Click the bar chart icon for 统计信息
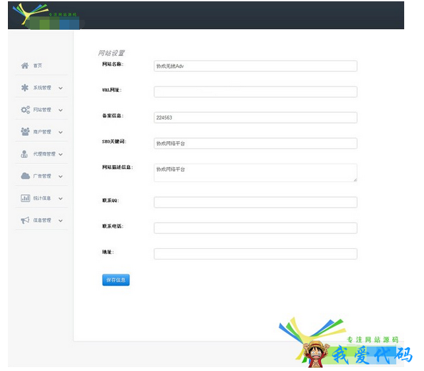The image size is (424, 371). point(25,198)
